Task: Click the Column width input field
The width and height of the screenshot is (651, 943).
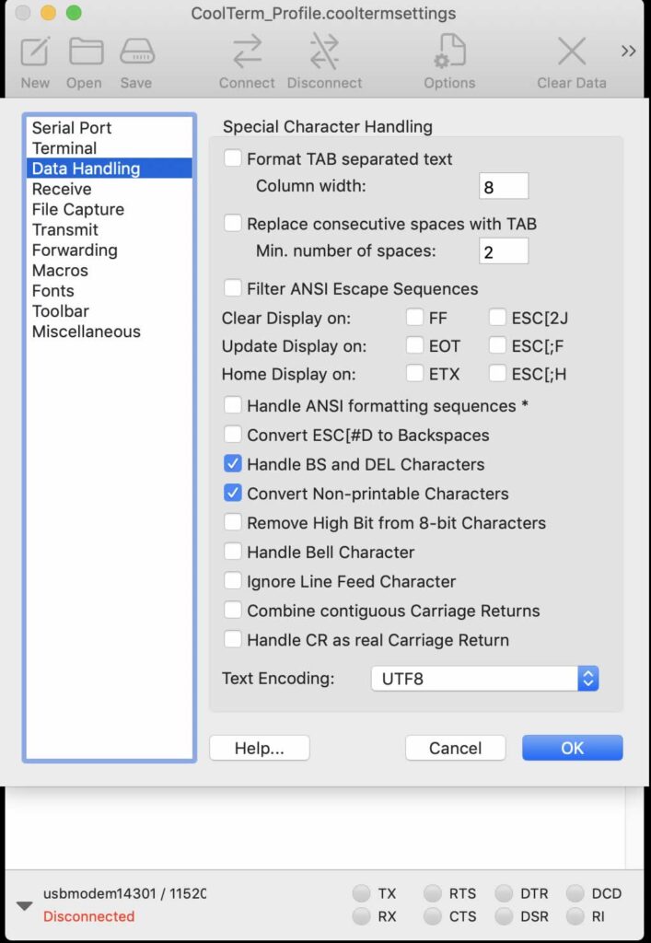Action: coord(504,187)
